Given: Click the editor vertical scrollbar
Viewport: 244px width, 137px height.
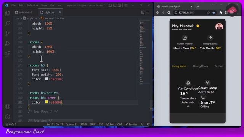Looking at the screenshot, I should [x=151, y=105].
